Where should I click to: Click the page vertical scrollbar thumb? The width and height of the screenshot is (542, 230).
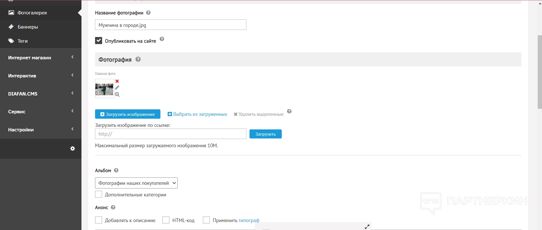click(540, 72)
